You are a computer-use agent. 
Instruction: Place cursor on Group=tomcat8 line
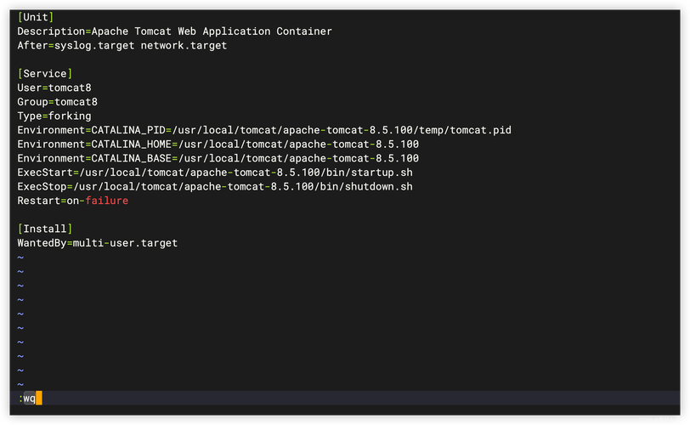coord(58,102)
